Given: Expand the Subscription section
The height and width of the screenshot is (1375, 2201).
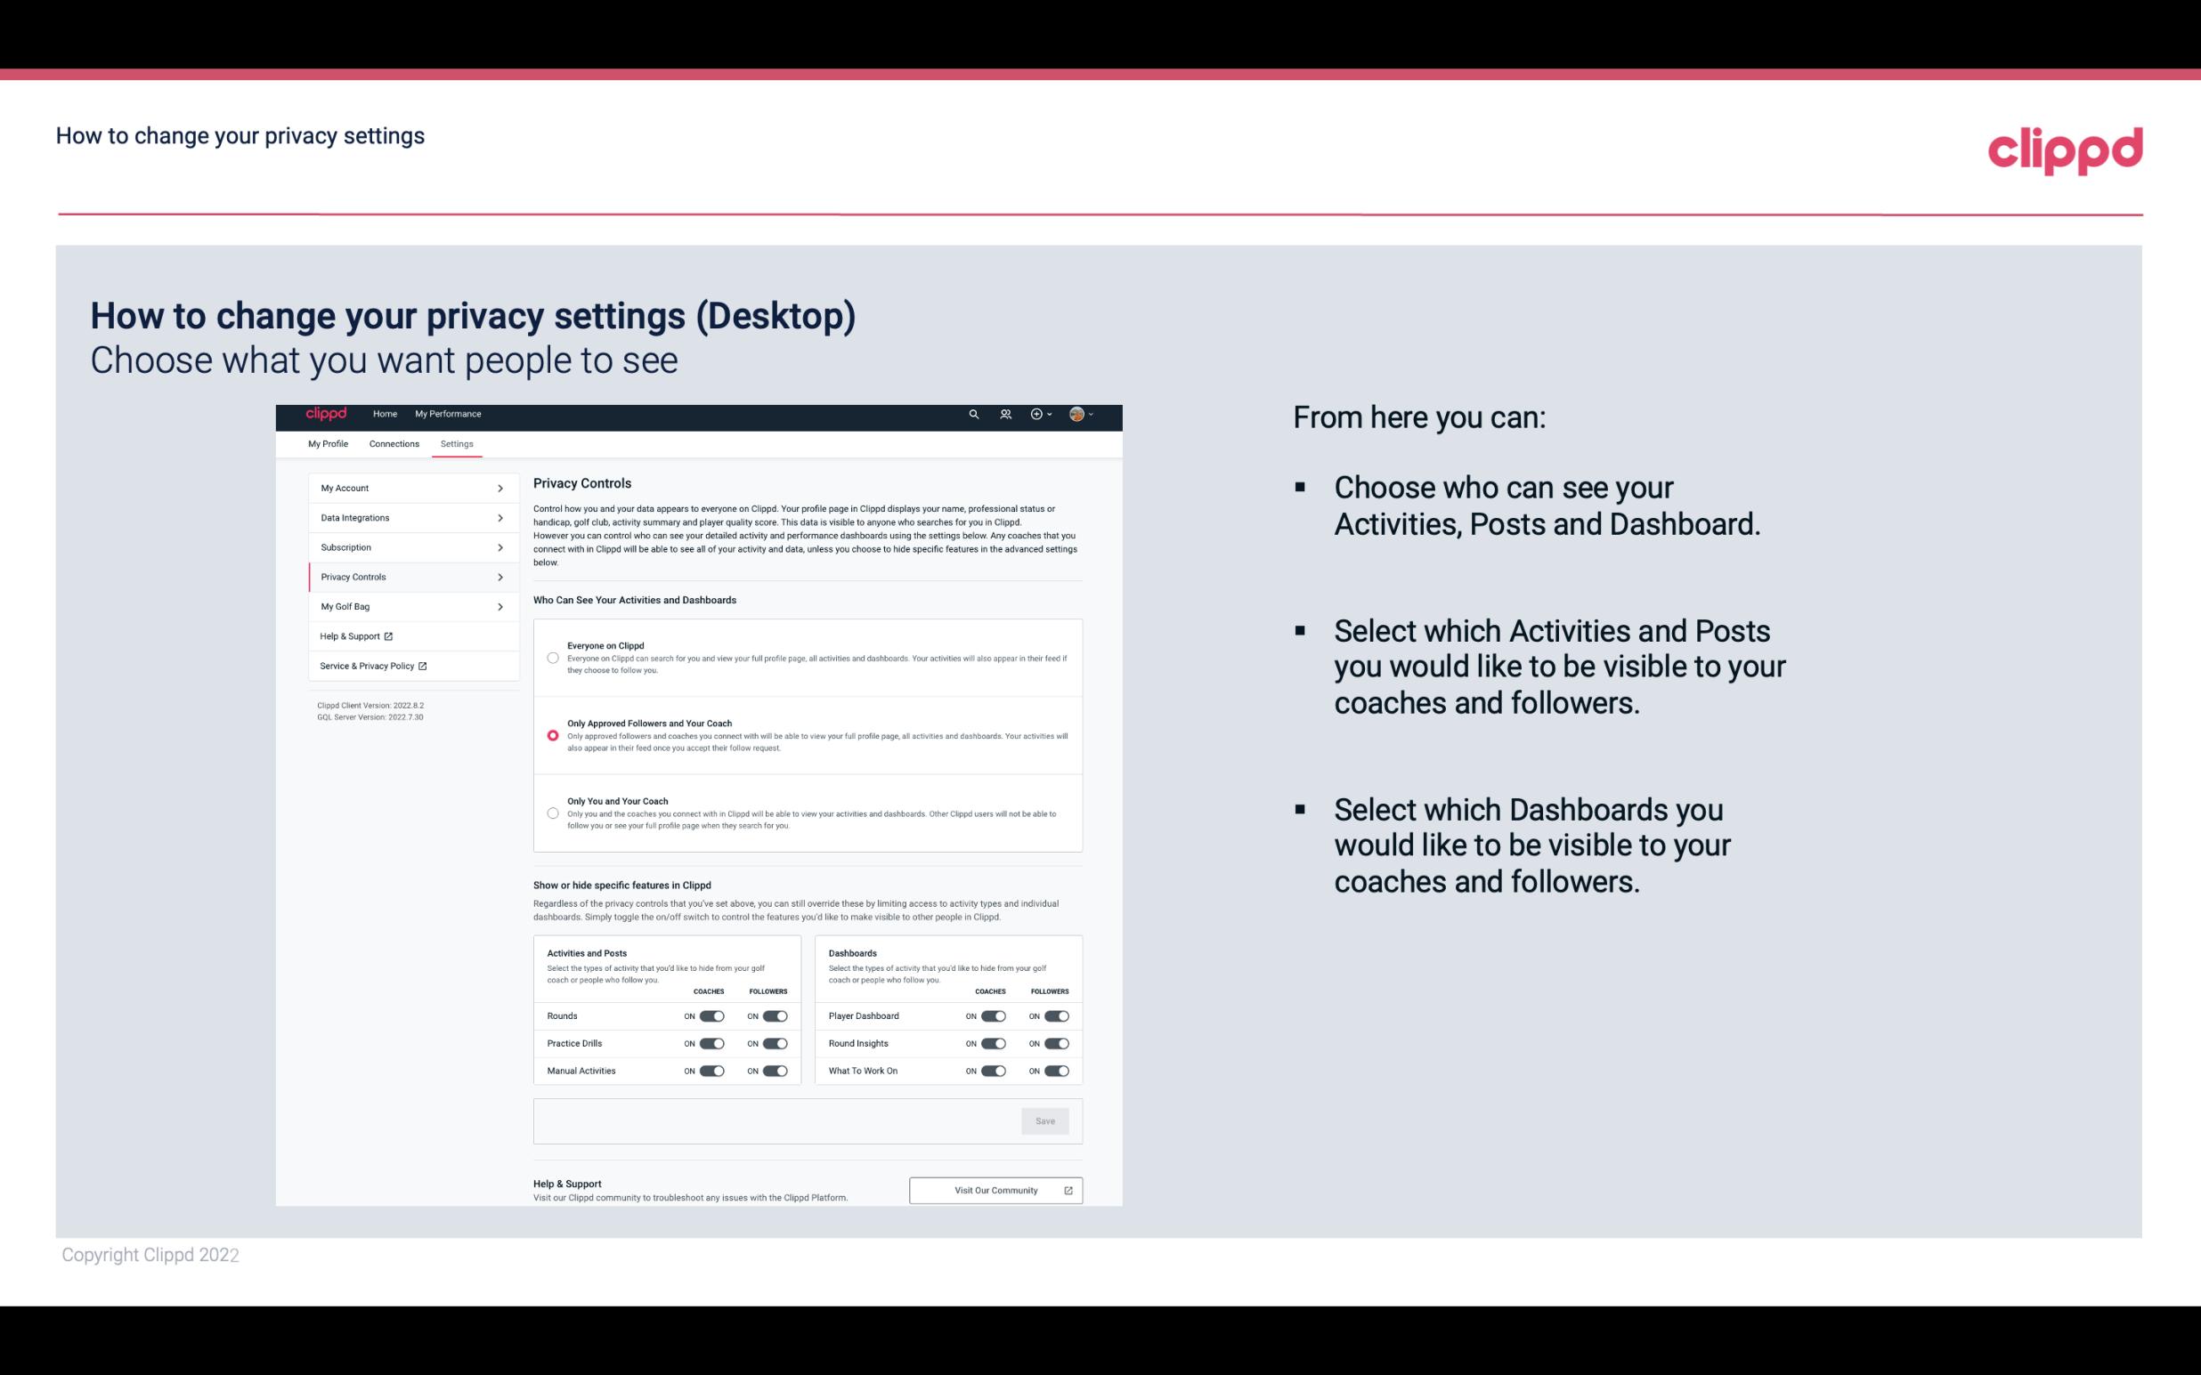Looking at the screenshot, I should pyautogui.click(x=407, y=546).
